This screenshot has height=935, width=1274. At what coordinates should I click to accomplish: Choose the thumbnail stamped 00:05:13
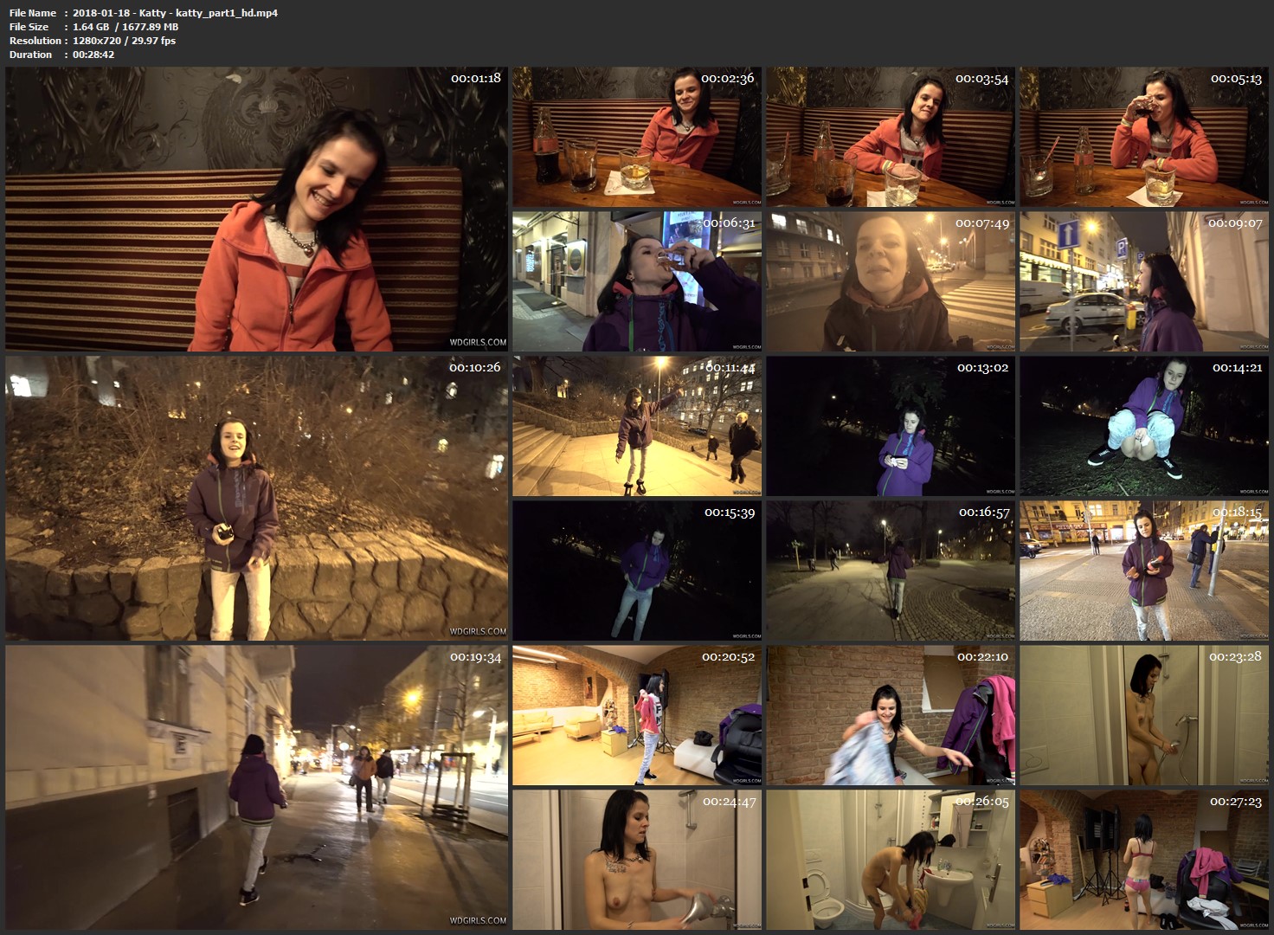[x=1144, y=137]
